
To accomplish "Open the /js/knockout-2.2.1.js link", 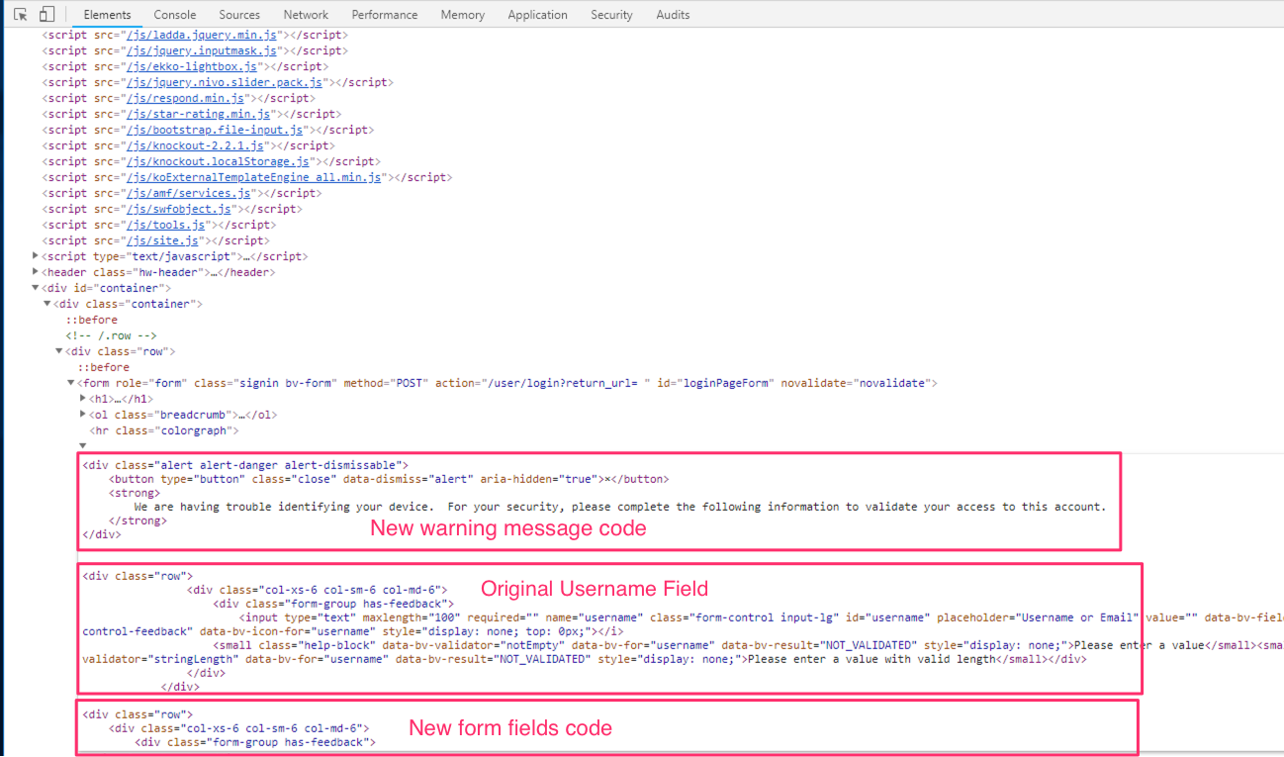I will coord(195,145).
